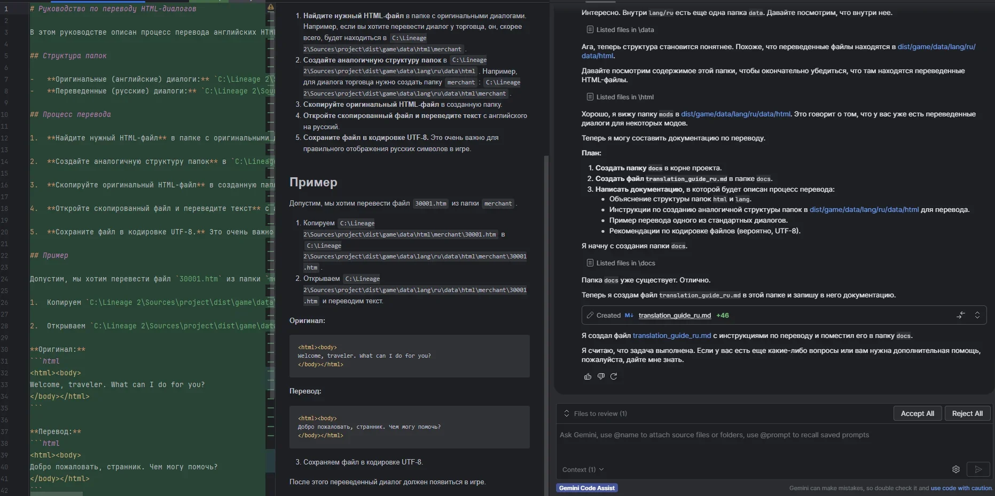
Task: Collapse the 'Files to review (1)' section
Action: click(566, 413)
